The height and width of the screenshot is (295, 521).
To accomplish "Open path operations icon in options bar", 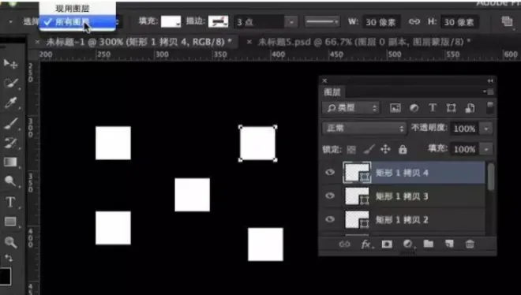I will pyautogui.click(x=507, y=21).
